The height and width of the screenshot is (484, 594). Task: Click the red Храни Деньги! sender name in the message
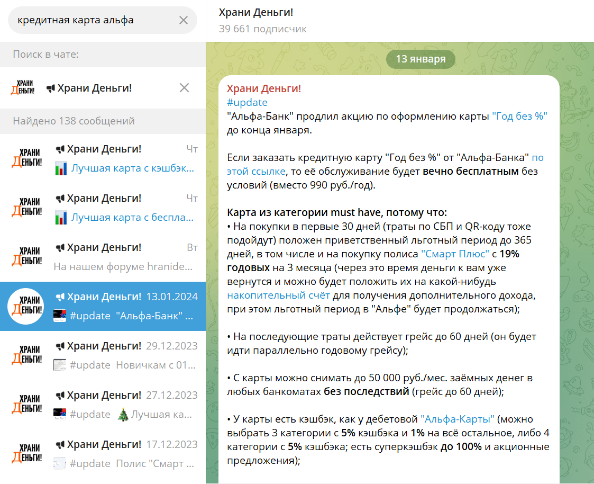click(x=264, y=89)
